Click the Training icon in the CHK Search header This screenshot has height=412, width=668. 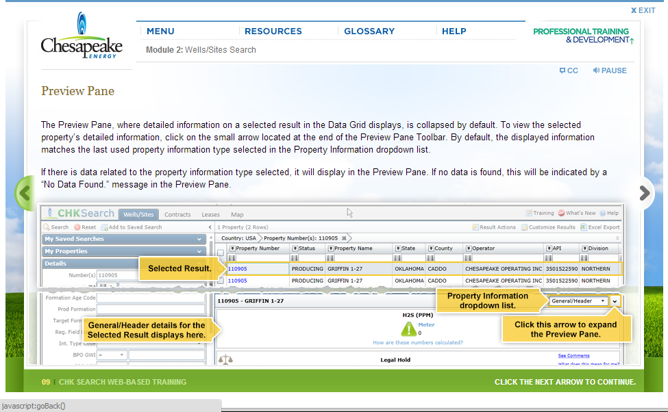pyautogui.click(x=529, y=214)
